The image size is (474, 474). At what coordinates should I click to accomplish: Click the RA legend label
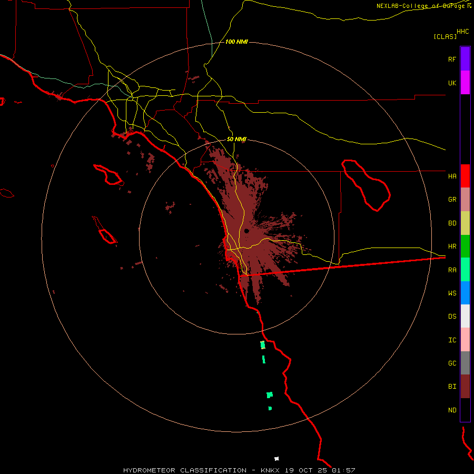(x=452, y=270)
